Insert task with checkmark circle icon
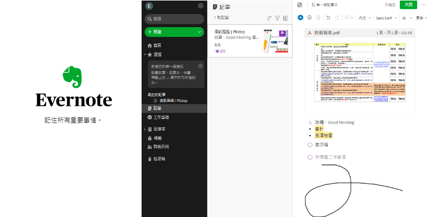Screen dimensions: 434x217 pyautogui.click(x=309, y=17)
